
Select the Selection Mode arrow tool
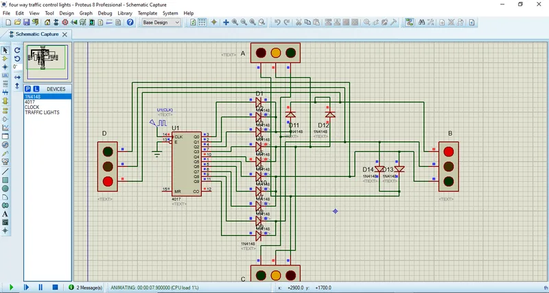pyautogui.click(x=5, y=50)
